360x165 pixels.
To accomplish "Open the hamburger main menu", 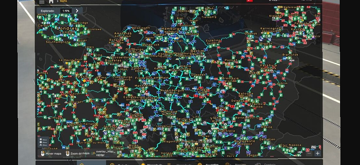I will [41, 1].
